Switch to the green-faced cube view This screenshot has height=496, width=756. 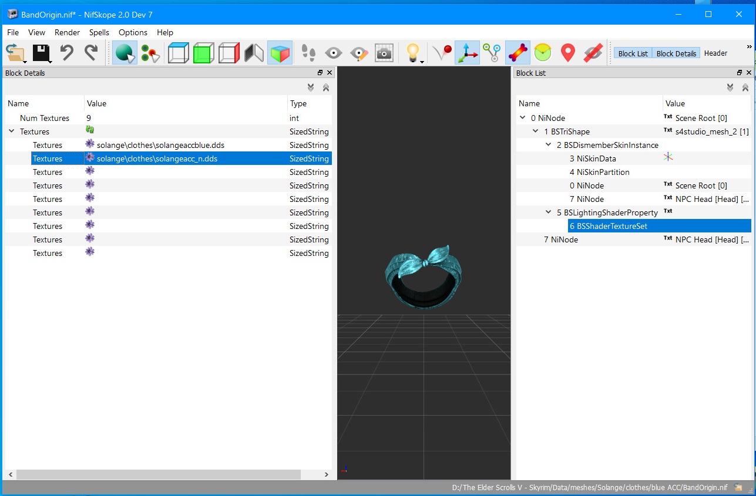click(204, 53)
